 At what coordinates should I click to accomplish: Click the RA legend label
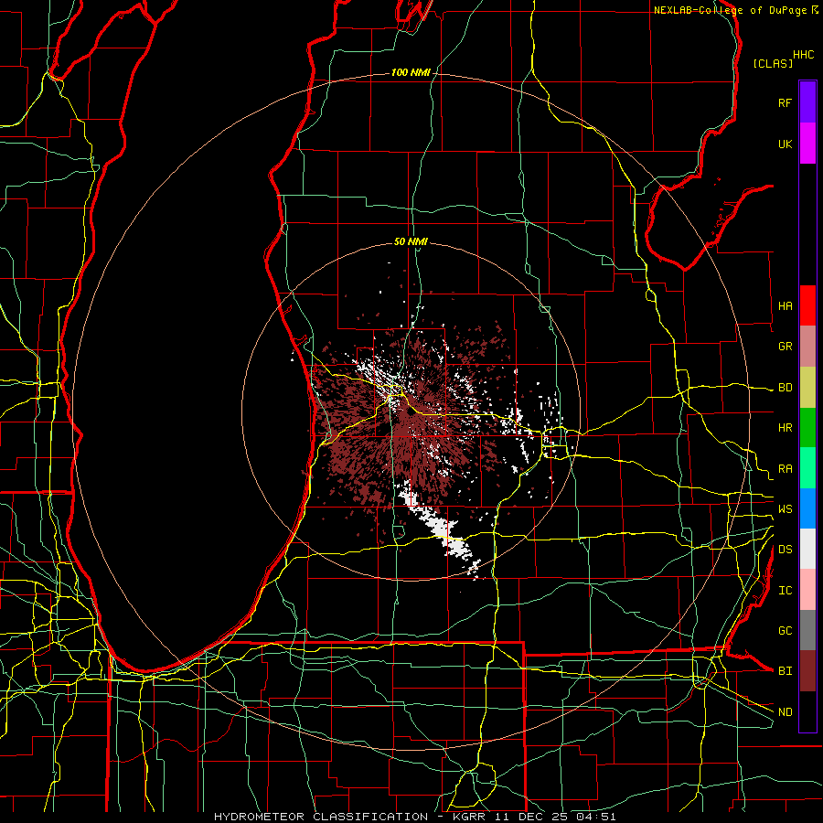[785, 469]
